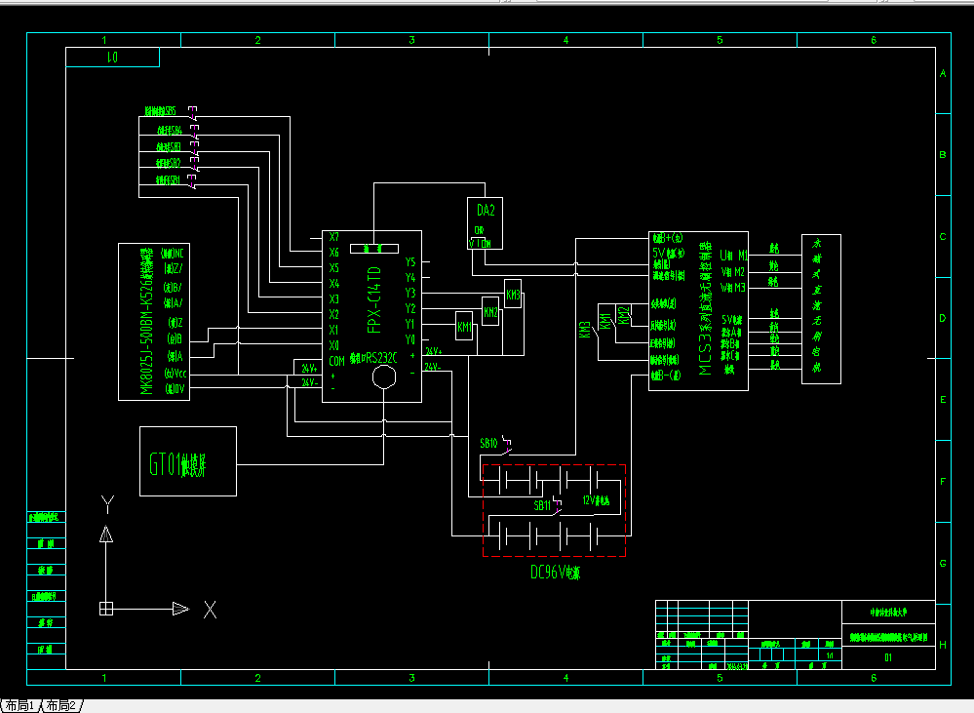The width and height of the screenshot is (974, 713).
Task: Click the Y3 output terminal
Action: coord(409,293)
